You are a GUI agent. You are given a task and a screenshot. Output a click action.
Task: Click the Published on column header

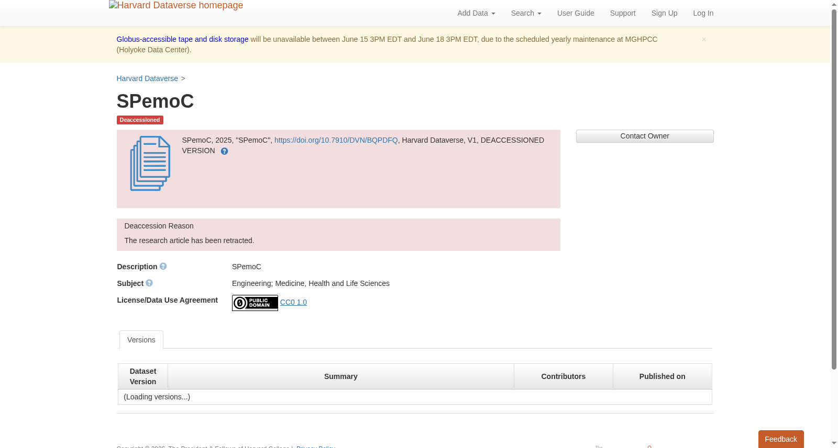[663, 376]
